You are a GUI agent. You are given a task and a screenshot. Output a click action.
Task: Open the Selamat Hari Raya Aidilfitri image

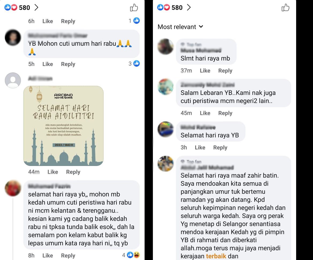point(63,126)
